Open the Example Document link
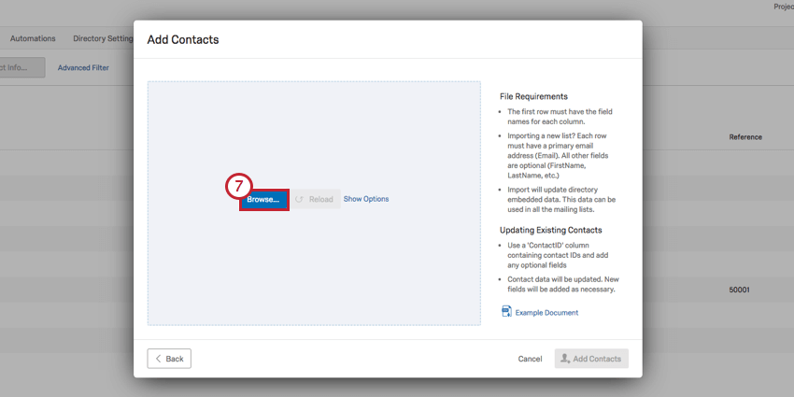This screenshot has height=397, width=794. point(546,313)
